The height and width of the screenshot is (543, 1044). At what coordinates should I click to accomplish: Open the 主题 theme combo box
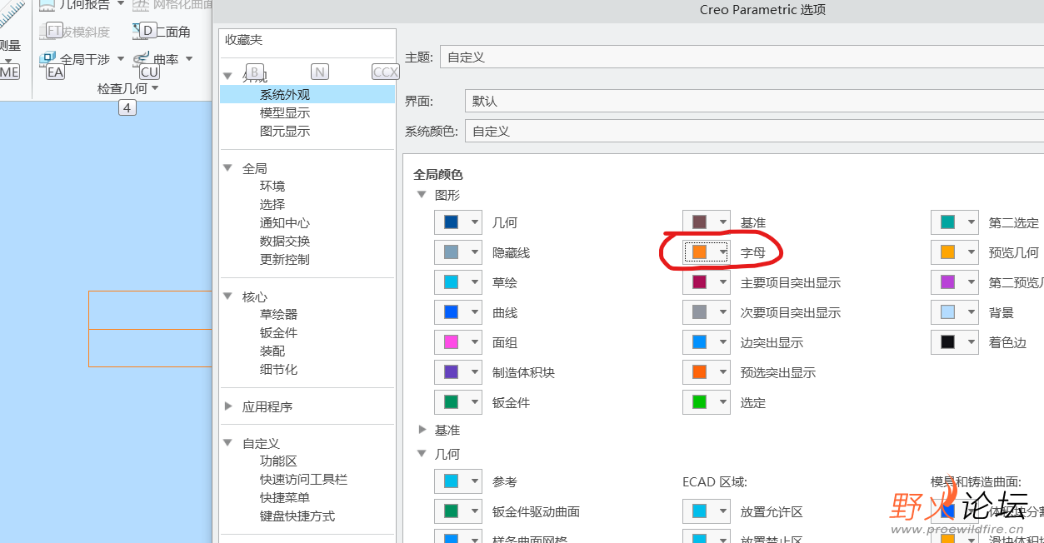[x=742, y=57]
